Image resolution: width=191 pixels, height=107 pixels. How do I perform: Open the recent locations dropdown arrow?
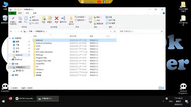click(19, 32)
